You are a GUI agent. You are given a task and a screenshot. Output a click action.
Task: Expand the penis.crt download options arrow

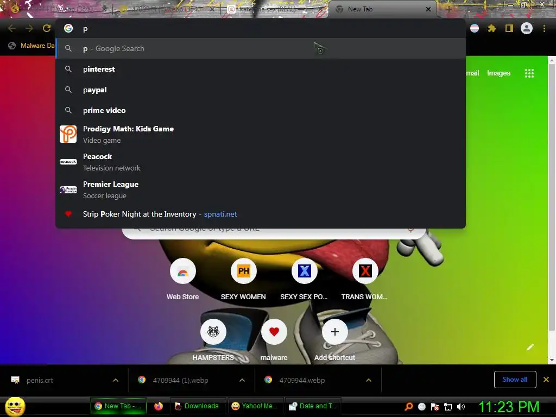(x=116, y=380)
